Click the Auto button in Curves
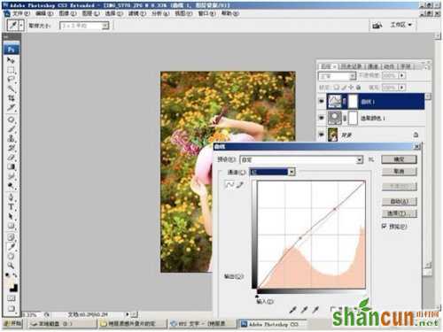443x332 pixels. (399, 202)
